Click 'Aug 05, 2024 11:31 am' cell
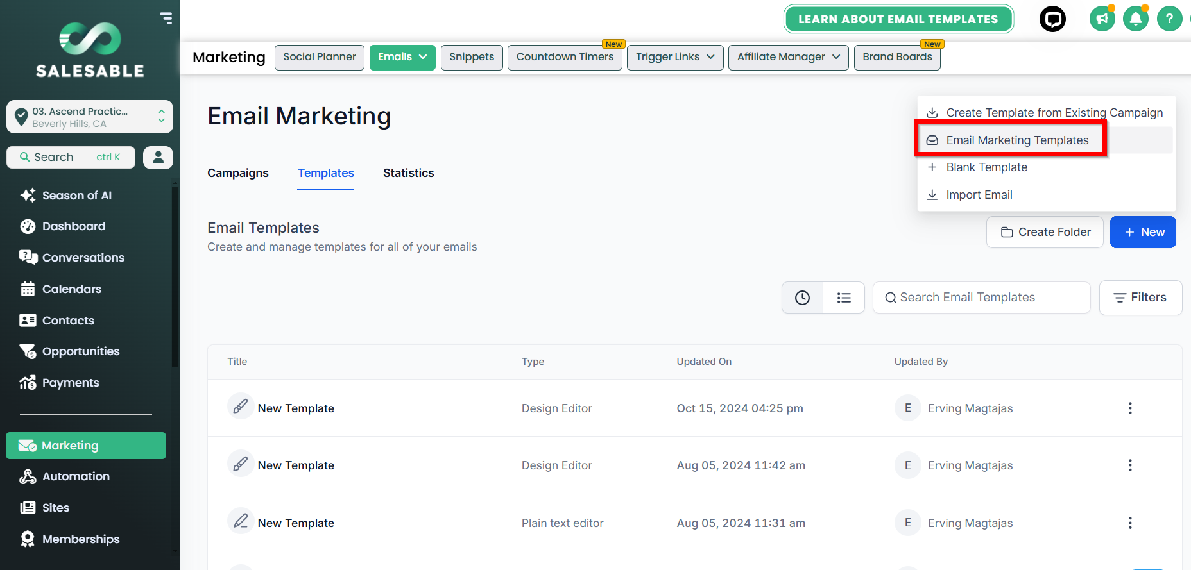 (741, 523)
